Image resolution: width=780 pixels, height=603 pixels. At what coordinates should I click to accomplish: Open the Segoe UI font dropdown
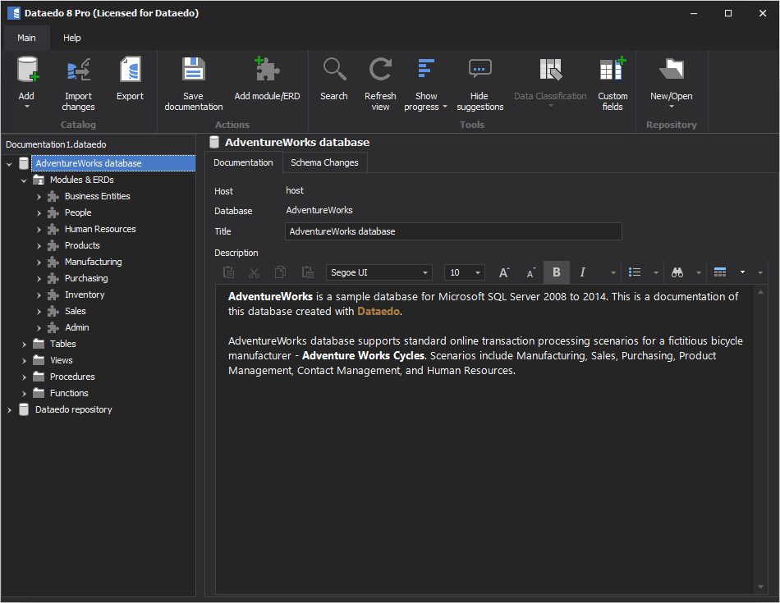coord(425,272)
